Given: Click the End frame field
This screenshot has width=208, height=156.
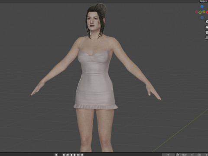Looking at the screenshot, I should point(202,155).
